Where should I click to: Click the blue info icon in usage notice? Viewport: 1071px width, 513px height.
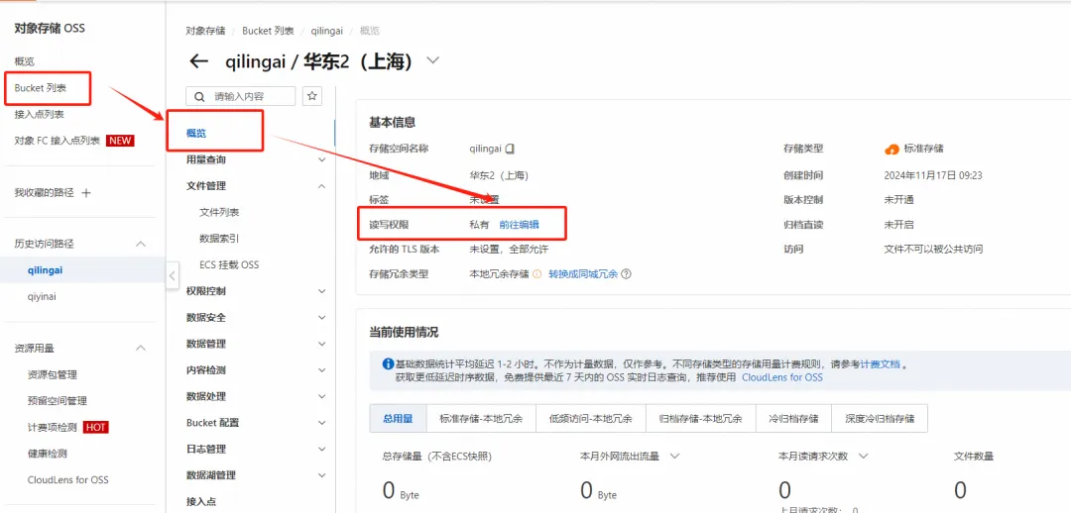click(388, 364)
